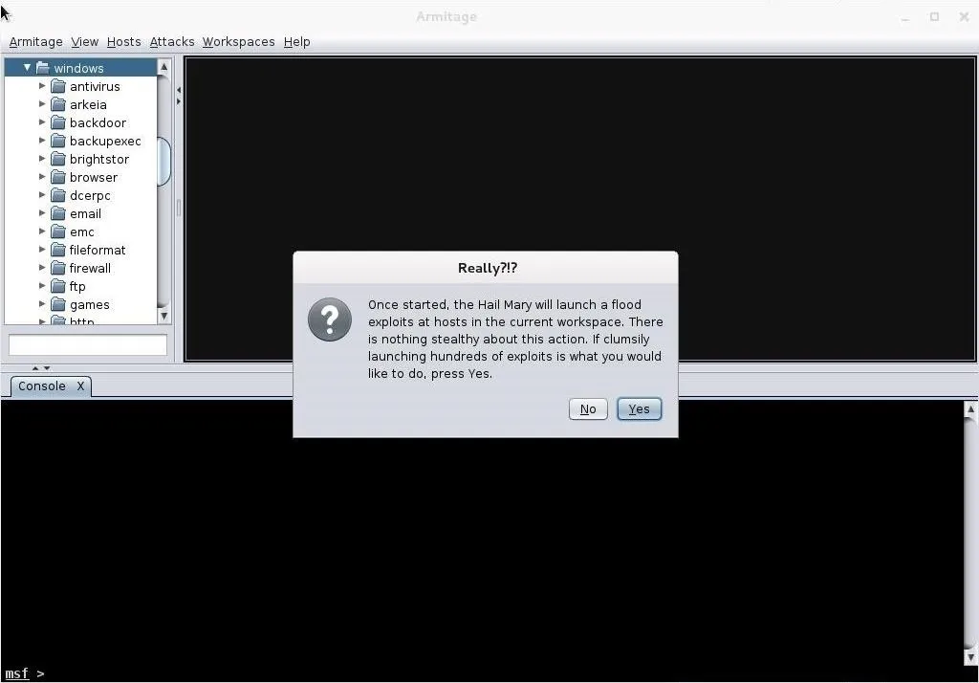Click the ftp folder icon

point(58,286)
